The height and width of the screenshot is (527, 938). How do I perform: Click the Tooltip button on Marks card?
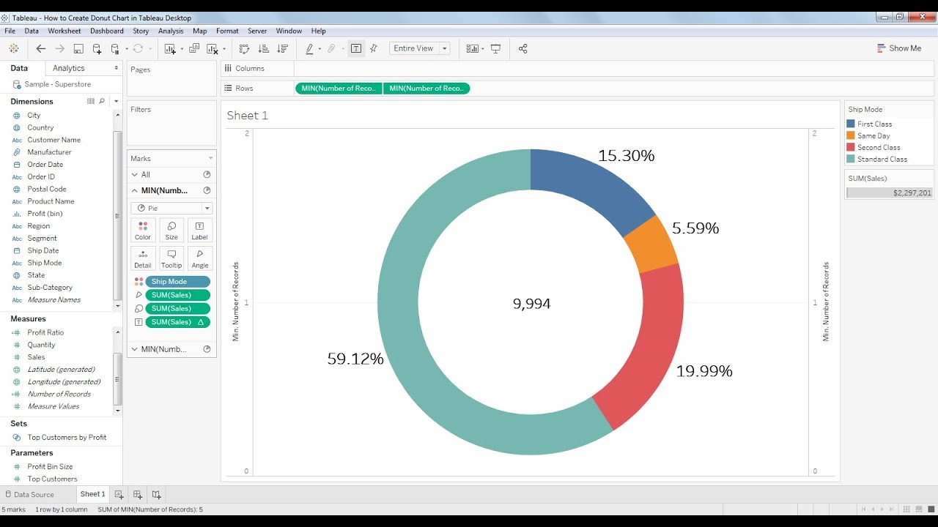coord(171,258)
